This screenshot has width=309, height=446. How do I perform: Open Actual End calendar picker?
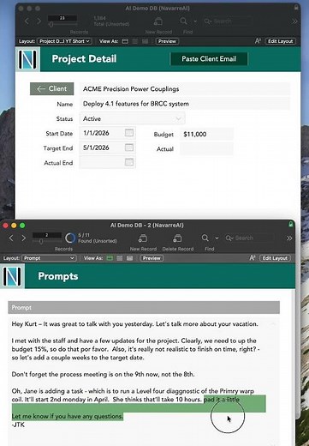point(129,162)
